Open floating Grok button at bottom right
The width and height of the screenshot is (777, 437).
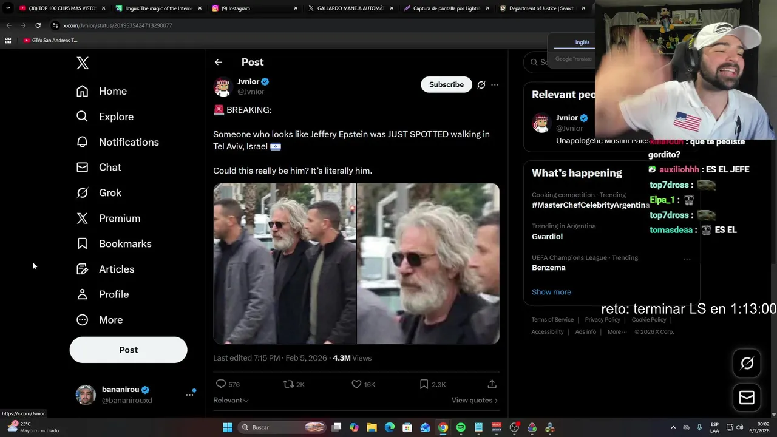point(747,363)
